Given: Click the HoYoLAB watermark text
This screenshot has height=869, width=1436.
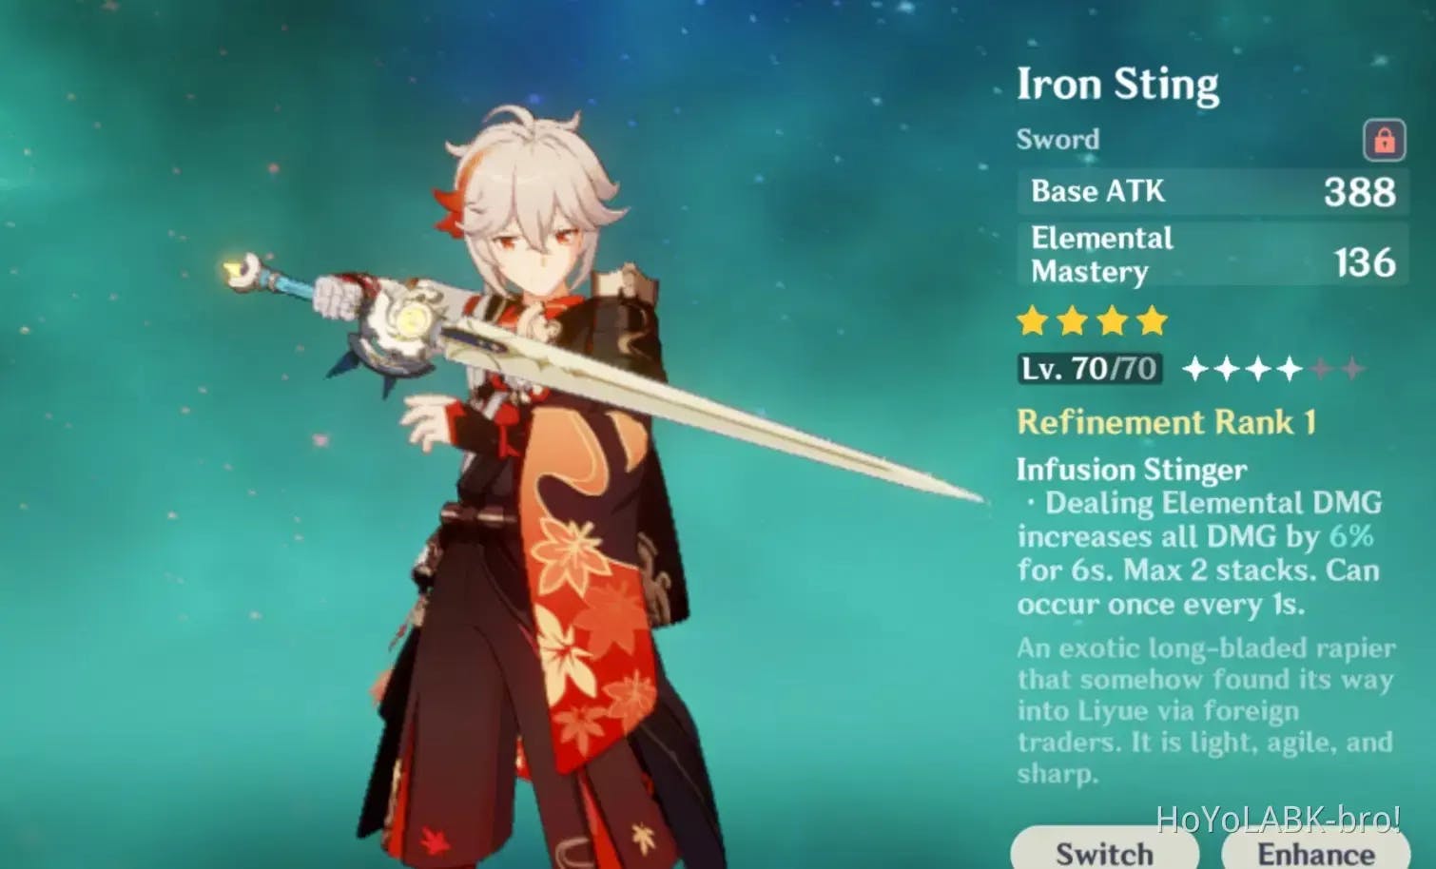Looking at the screenshot, I should point(1277,818).
